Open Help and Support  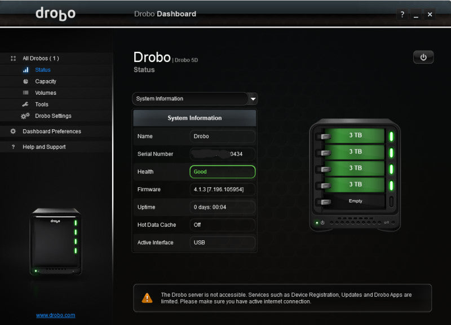tap(44, 147)
